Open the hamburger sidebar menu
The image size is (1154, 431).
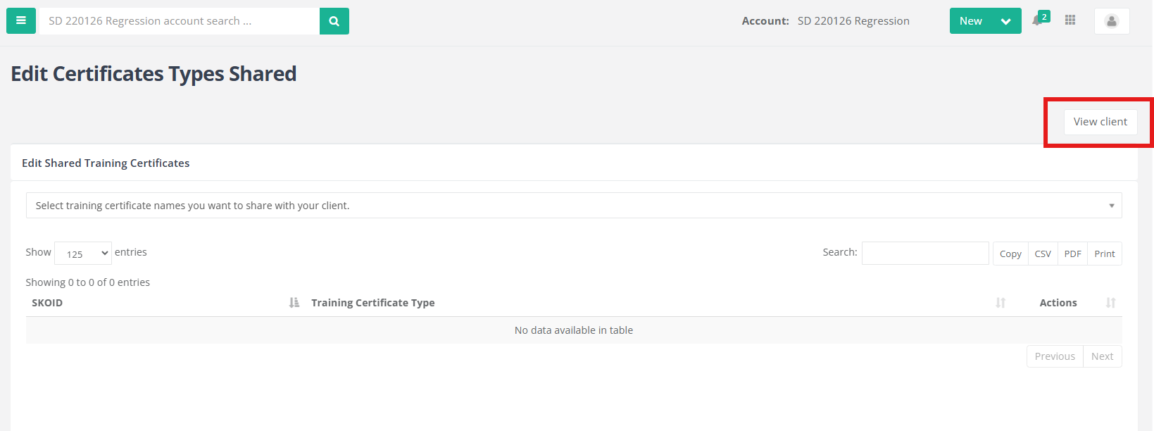click(x=21, y=21)
